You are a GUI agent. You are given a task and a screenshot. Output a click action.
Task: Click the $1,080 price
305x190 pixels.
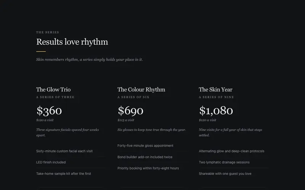click(x=216, y=111)
